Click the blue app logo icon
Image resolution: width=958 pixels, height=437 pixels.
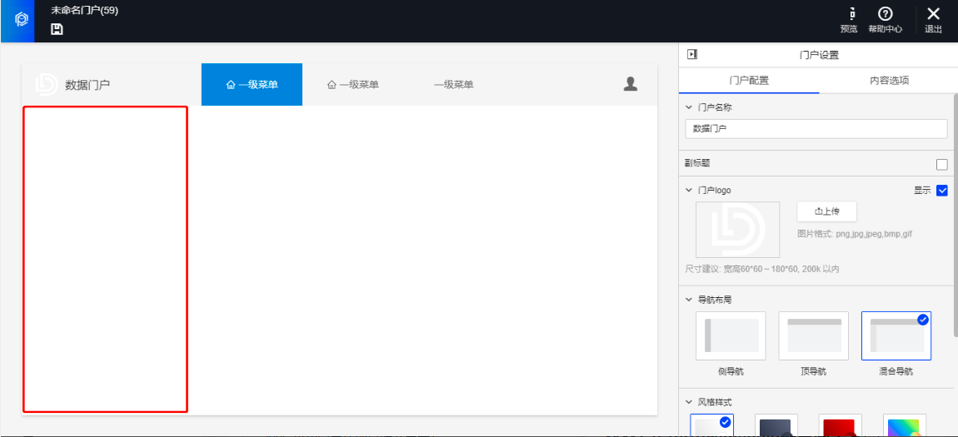(x=22, y=20)
